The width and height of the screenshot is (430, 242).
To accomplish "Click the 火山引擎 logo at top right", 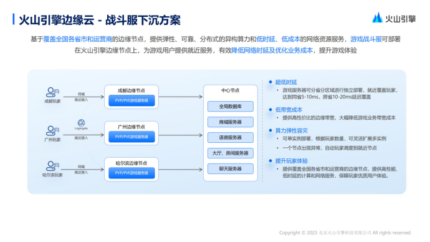I will pos(394,18).
